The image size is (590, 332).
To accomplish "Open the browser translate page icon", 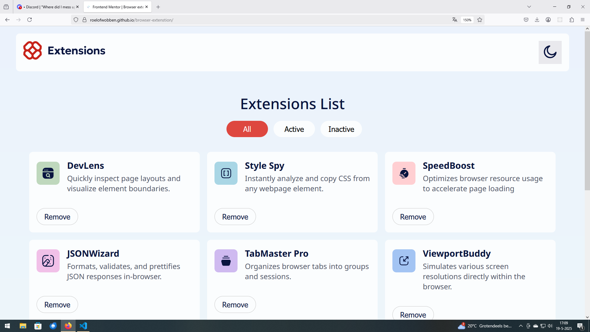I will coord(454,20).
